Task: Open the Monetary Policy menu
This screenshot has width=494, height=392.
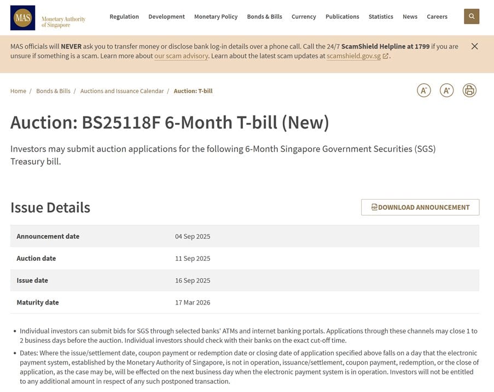Action: (216, 17)
